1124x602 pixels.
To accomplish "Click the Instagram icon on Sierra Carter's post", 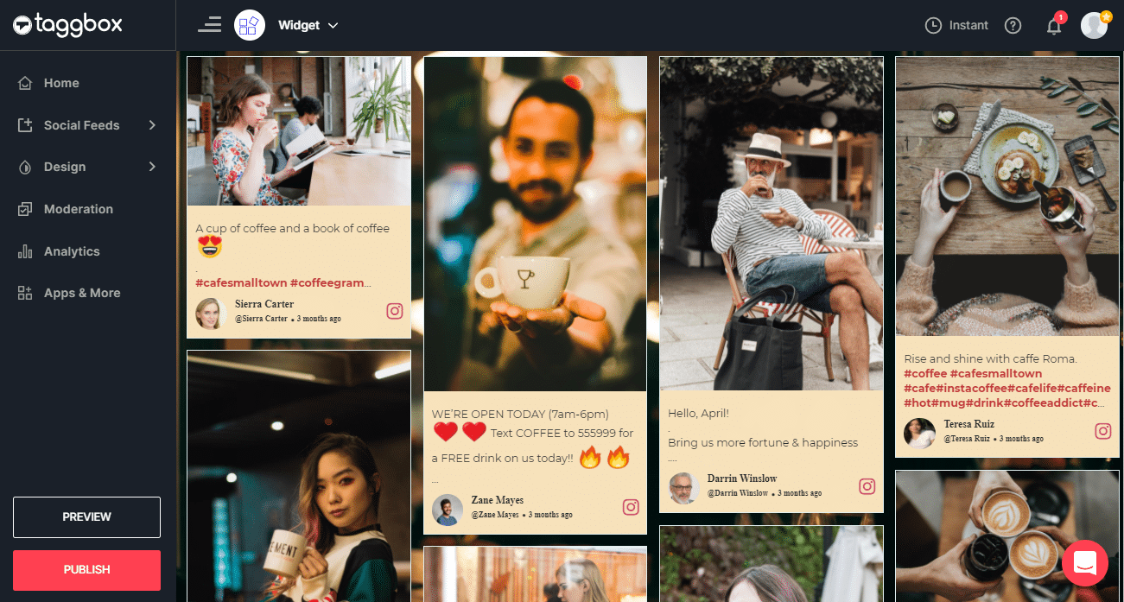I will 395,311.
